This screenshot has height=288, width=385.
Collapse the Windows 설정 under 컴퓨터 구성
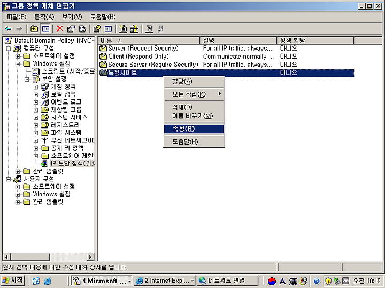click(18, 63)
